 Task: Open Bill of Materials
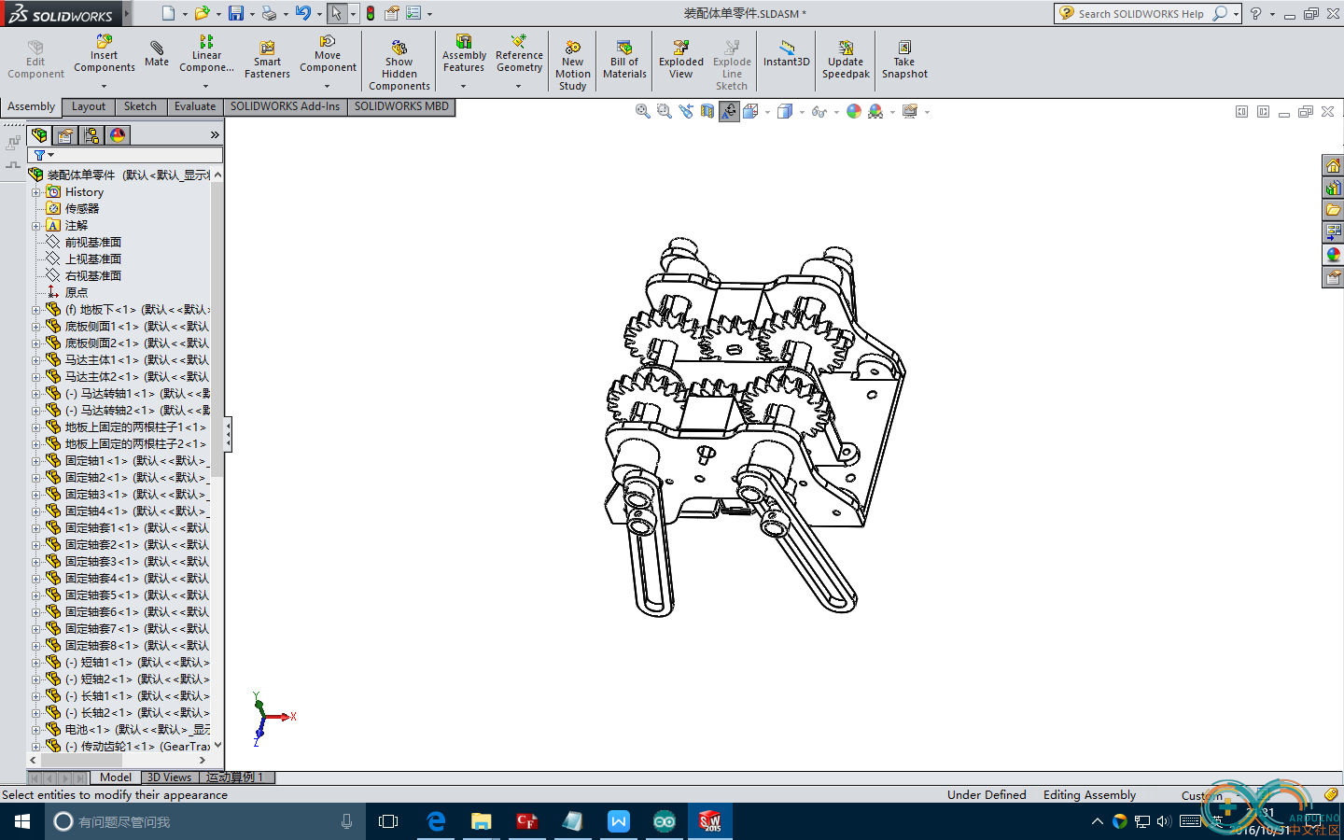point(624,60)
